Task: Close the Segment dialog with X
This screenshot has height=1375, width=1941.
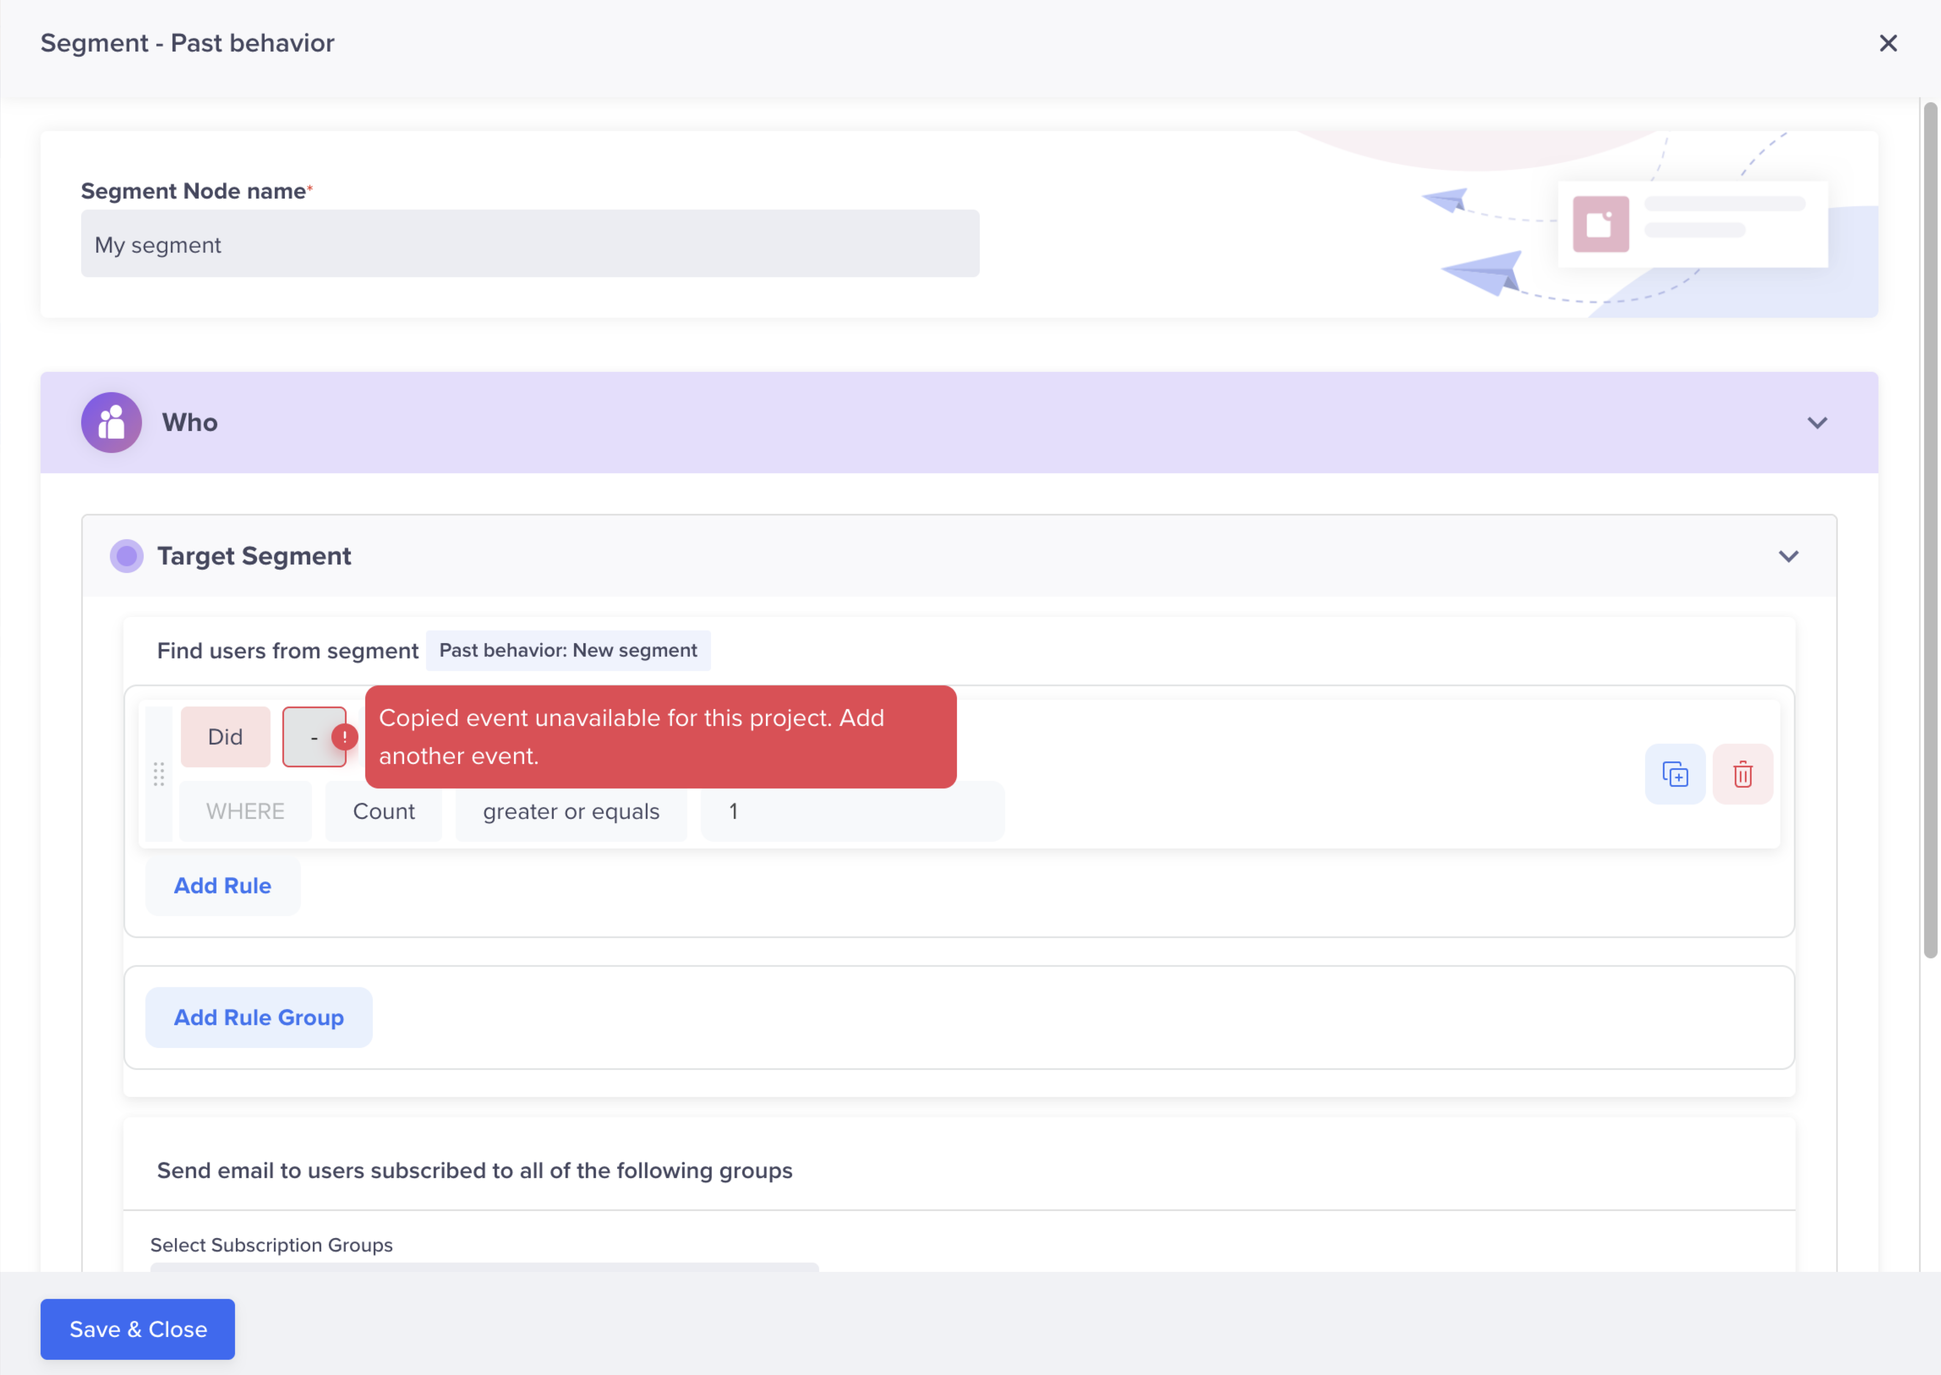Action: pyautogui.click(x=1888, y=42)
